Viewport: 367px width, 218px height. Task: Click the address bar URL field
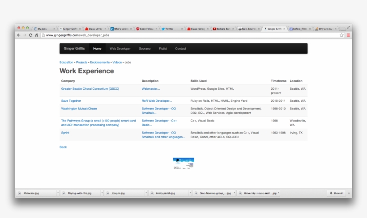pos(190,35)
